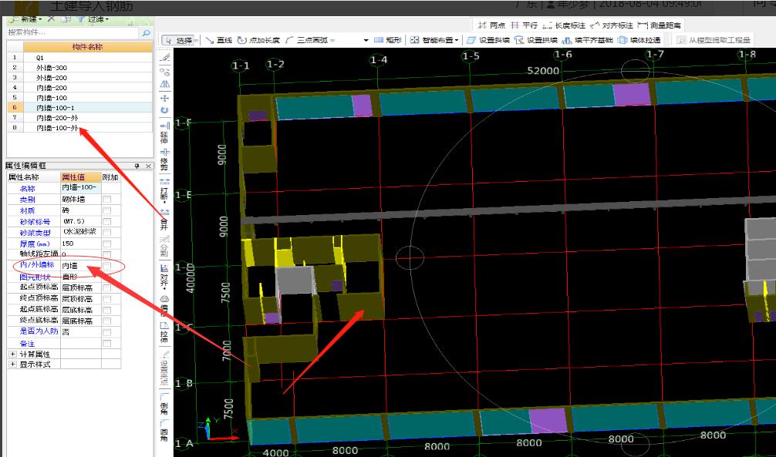This screenshot has height=457, width=776.
Task: Click the 分割 split tool
Action: coord(164,246)
